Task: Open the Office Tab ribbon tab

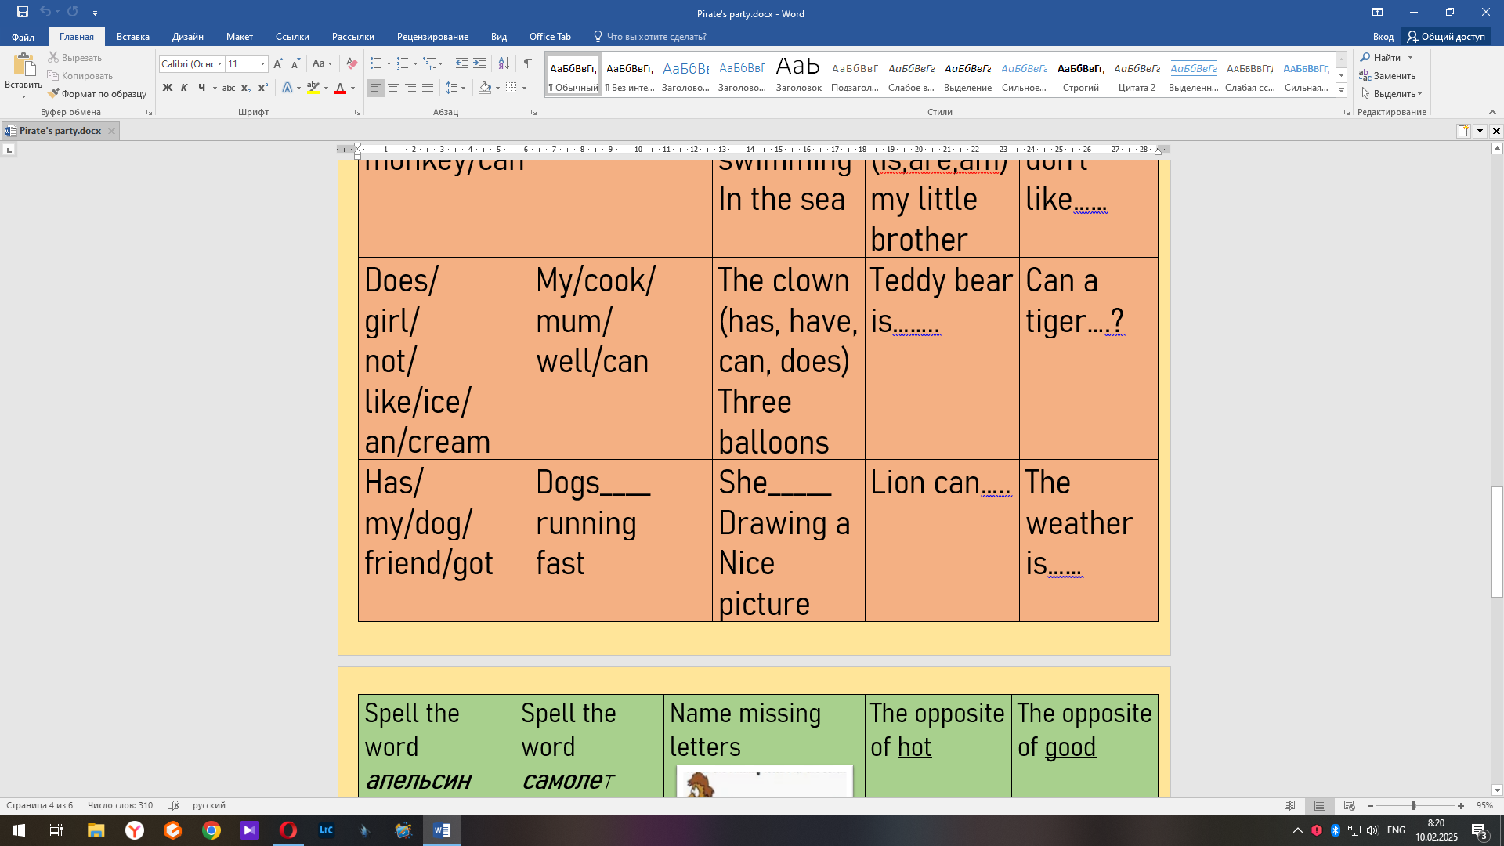Action: (550, 36)
